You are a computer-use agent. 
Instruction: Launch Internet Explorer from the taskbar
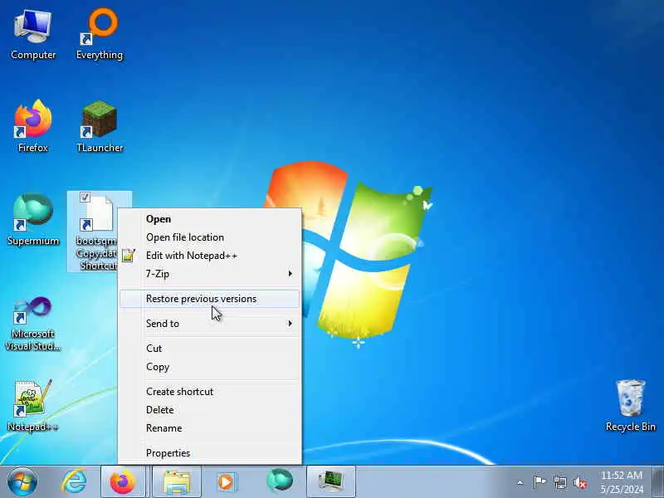coord(75,482)
